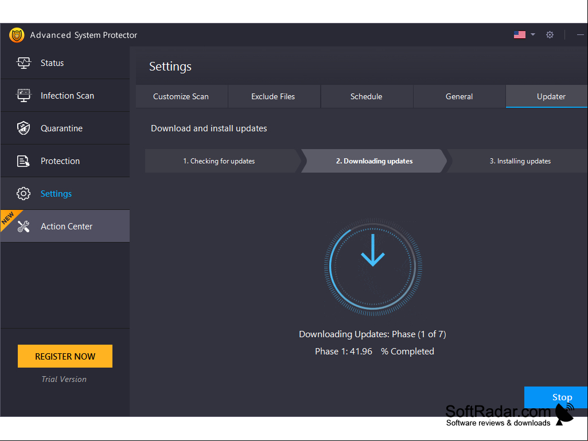This screenshot has width=588, height=441.
Task: Click the Status monitor icon in sidebar
Action: (24, 63)
